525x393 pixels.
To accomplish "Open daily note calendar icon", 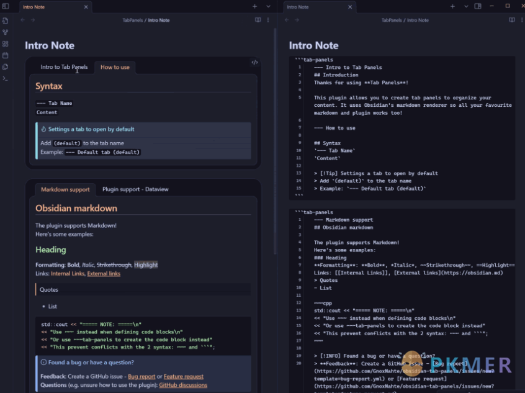I will coord(6,55).
